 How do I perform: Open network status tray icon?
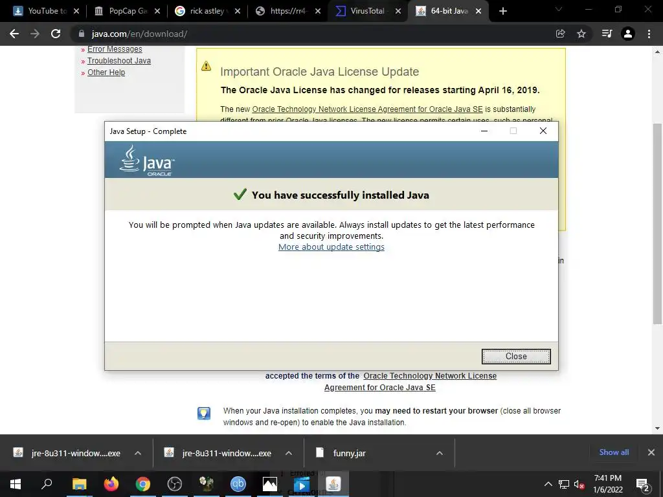click(564, 484)
